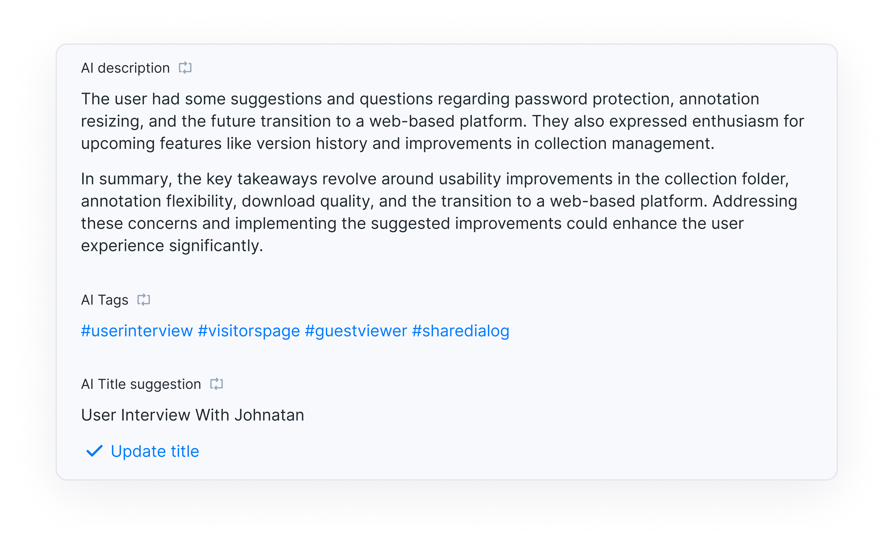Click the name 'Johnatan' in the suggested title
Viewport: 888px width, 547px height.
269,415
